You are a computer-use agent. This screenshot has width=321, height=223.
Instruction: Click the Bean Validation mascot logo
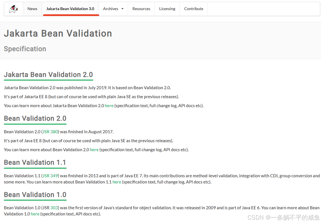tap(13, 9)
